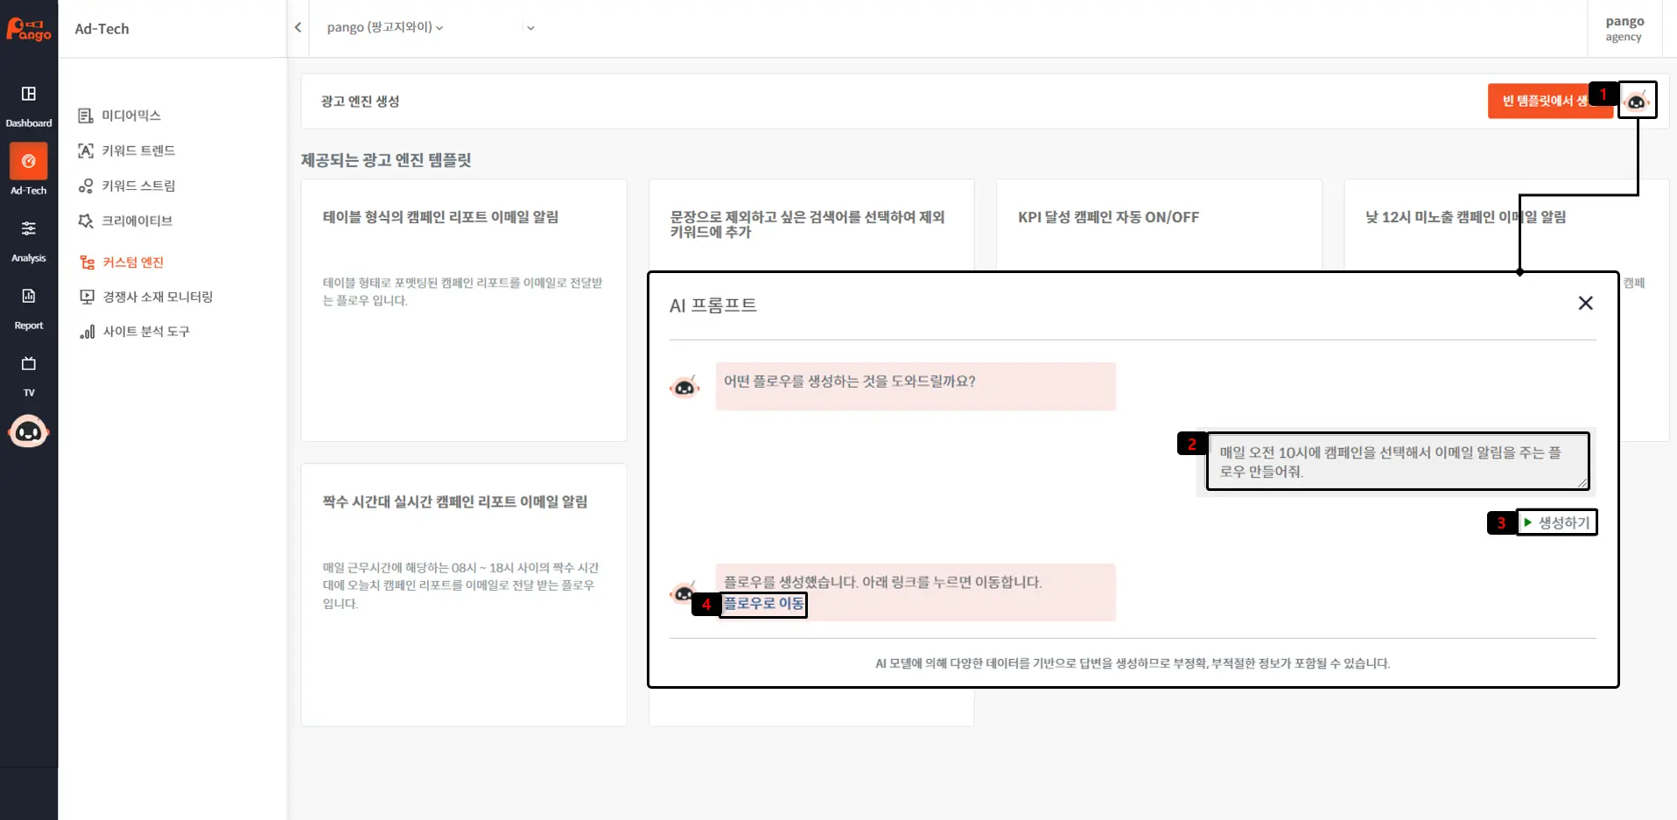Viewport: 1677px width, 820px height.
Task: Open the TV section icon
Action: click(29, 364)
